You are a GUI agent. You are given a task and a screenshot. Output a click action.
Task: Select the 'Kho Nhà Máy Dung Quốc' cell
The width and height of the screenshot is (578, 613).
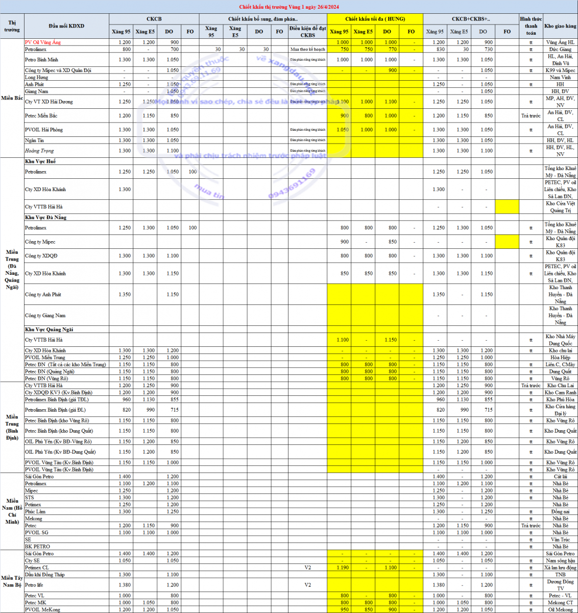[560, 340]
